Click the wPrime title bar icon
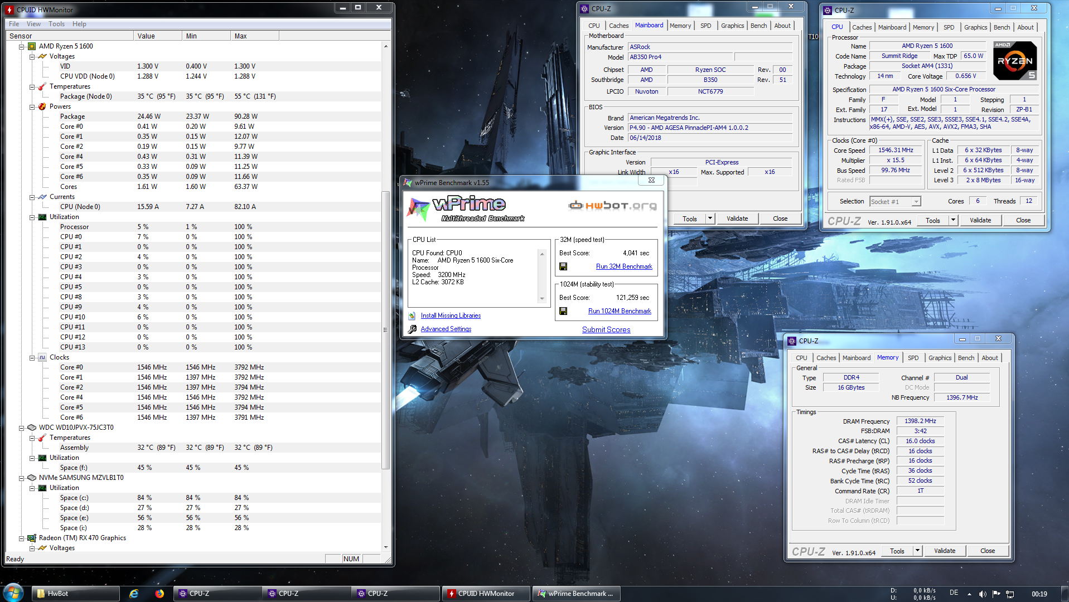 pyautogui.click(x=408, y=183)
